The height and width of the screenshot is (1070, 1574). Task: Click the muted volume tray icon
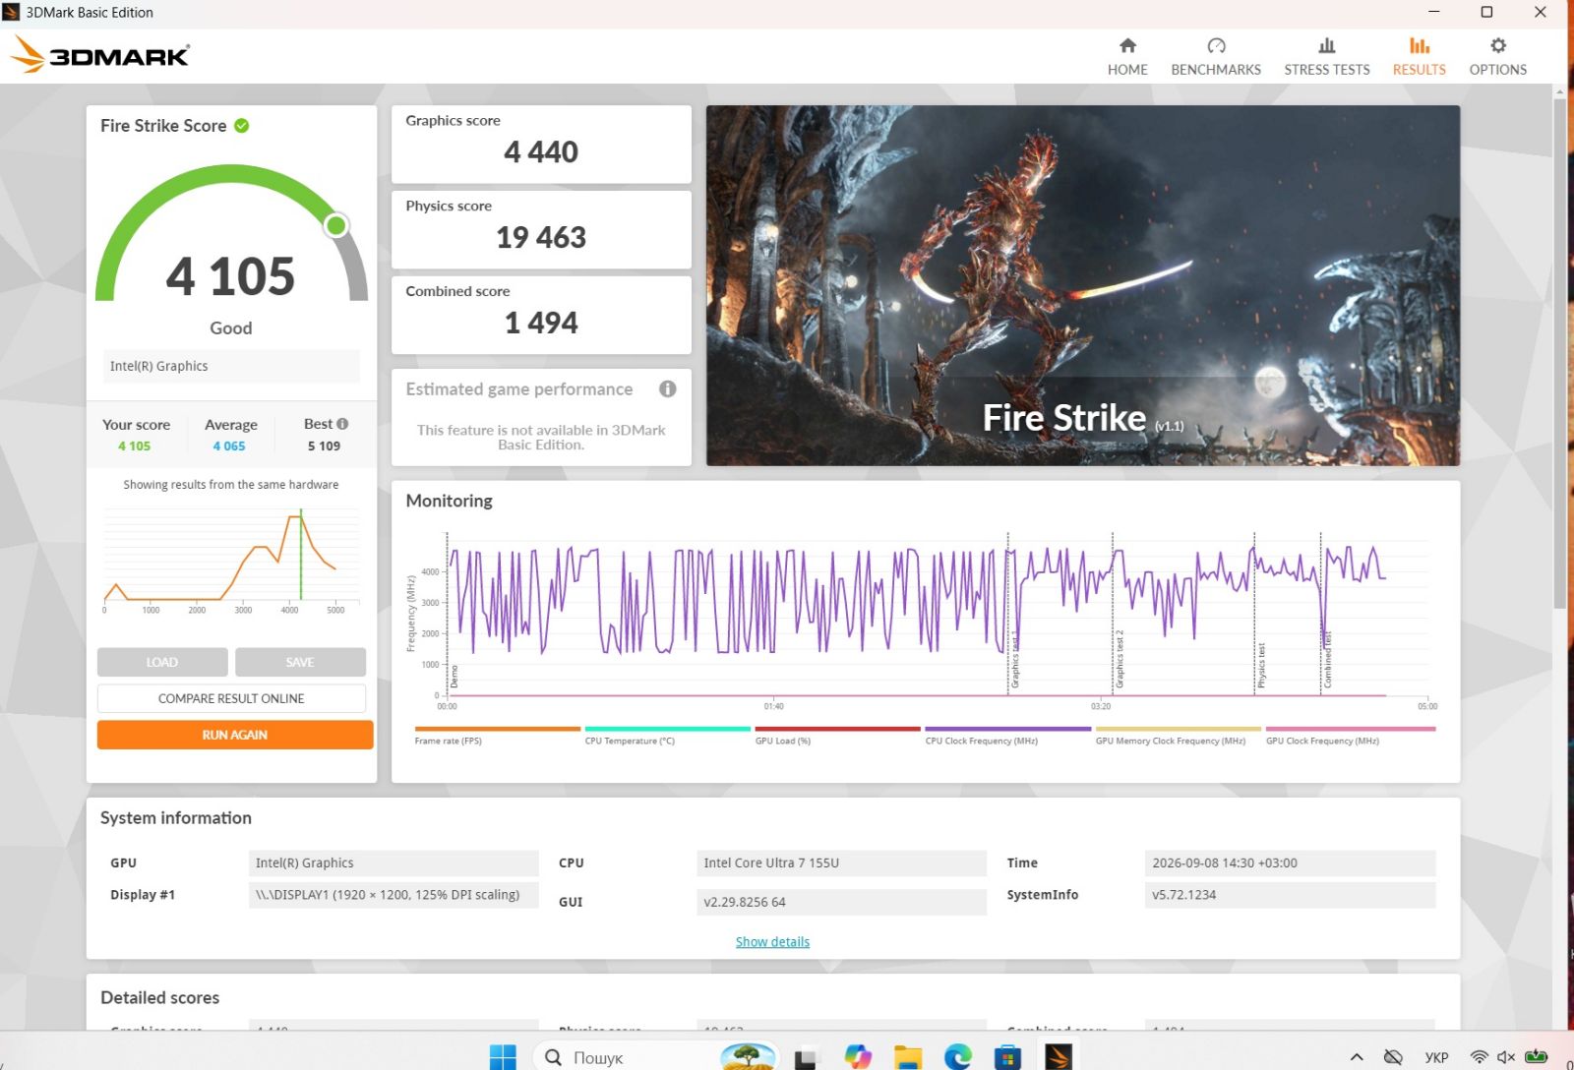point(1506,1057)
